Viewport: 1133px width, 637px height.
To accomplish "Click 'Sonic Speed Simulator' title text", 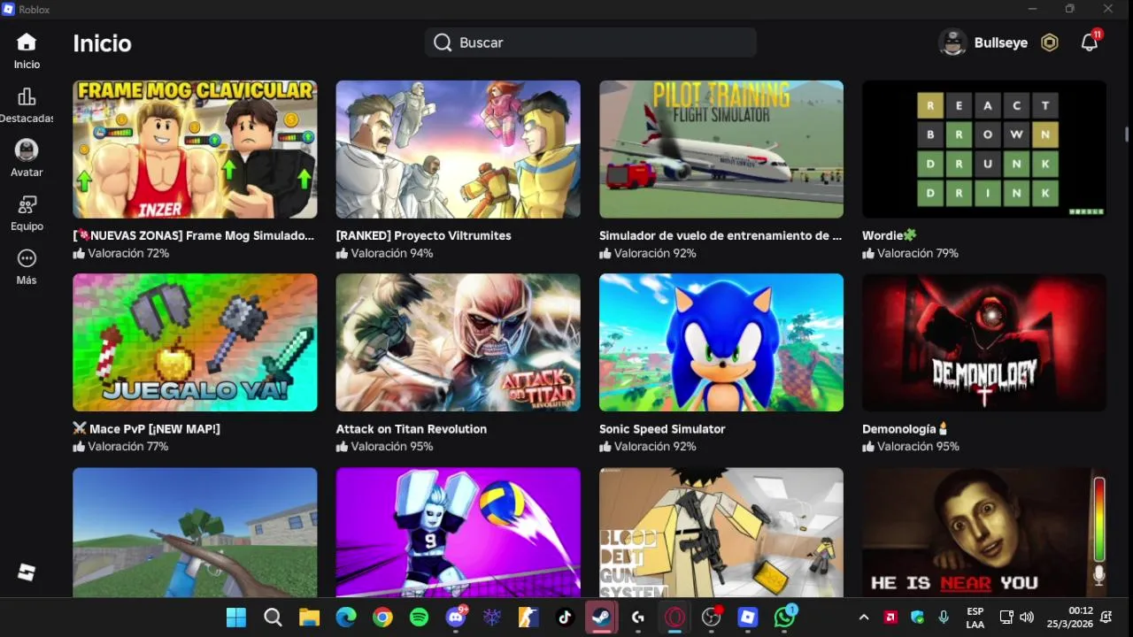I will point(662,428).
